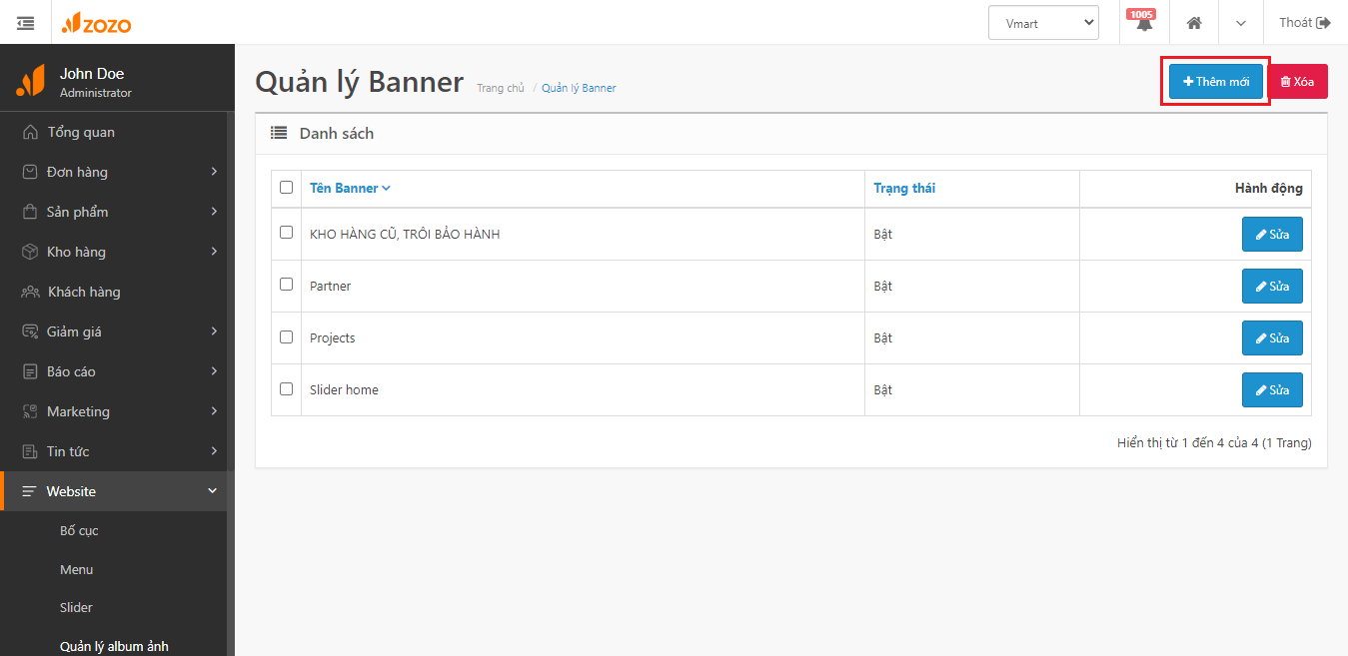The height and width of the screenshot is (656, 1348).
Task: Expand the Marketing submenu arrow
Action: pyautogui.click(x=213, y=411)
